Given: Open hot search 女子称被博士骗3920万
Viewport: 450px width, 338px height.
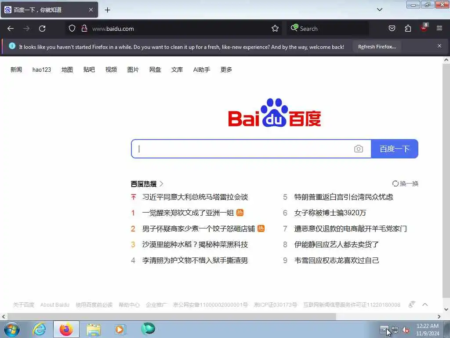Looking at the screenshot, I should point(330,213).
